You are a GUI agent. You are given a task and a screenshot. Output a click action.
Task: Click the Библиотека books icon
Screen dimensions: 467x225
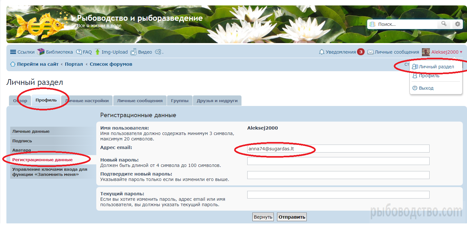tap(41, 52)
